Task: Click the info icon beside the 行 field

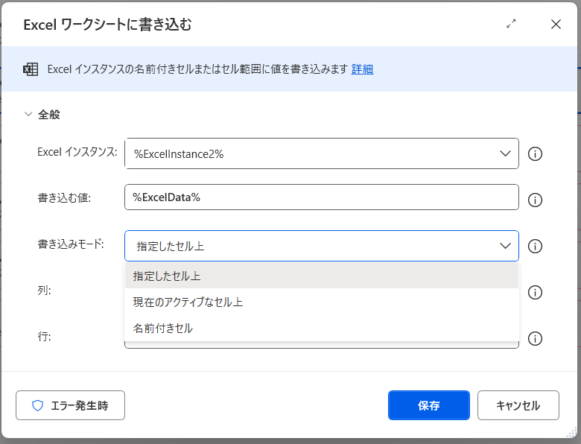Action: point(535,338)
